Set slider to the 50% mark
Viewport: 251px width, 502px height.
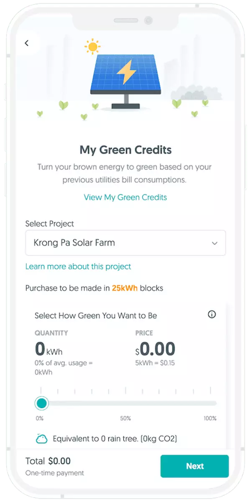coord(125,404)
